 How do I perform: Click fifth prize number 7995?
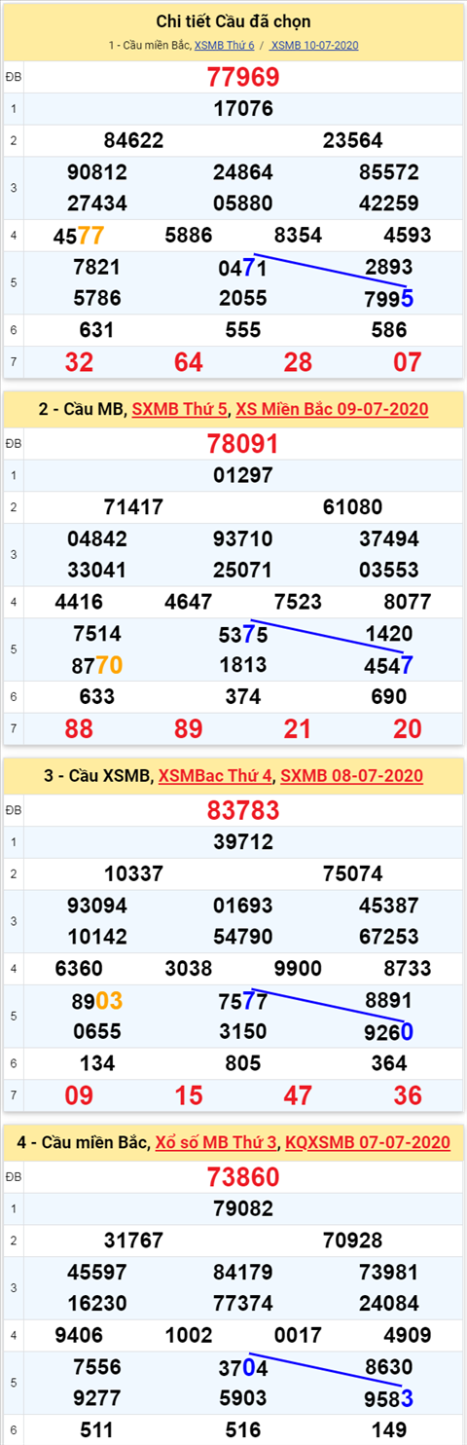pyautogui.click(x=388, y=298)
